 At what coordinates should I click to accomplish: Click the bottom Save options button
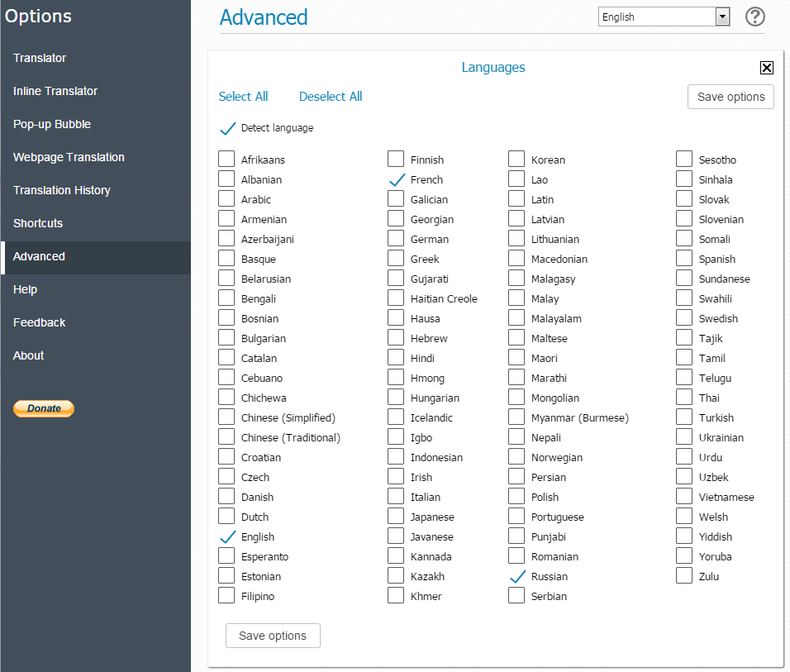[x=273, y=636]
